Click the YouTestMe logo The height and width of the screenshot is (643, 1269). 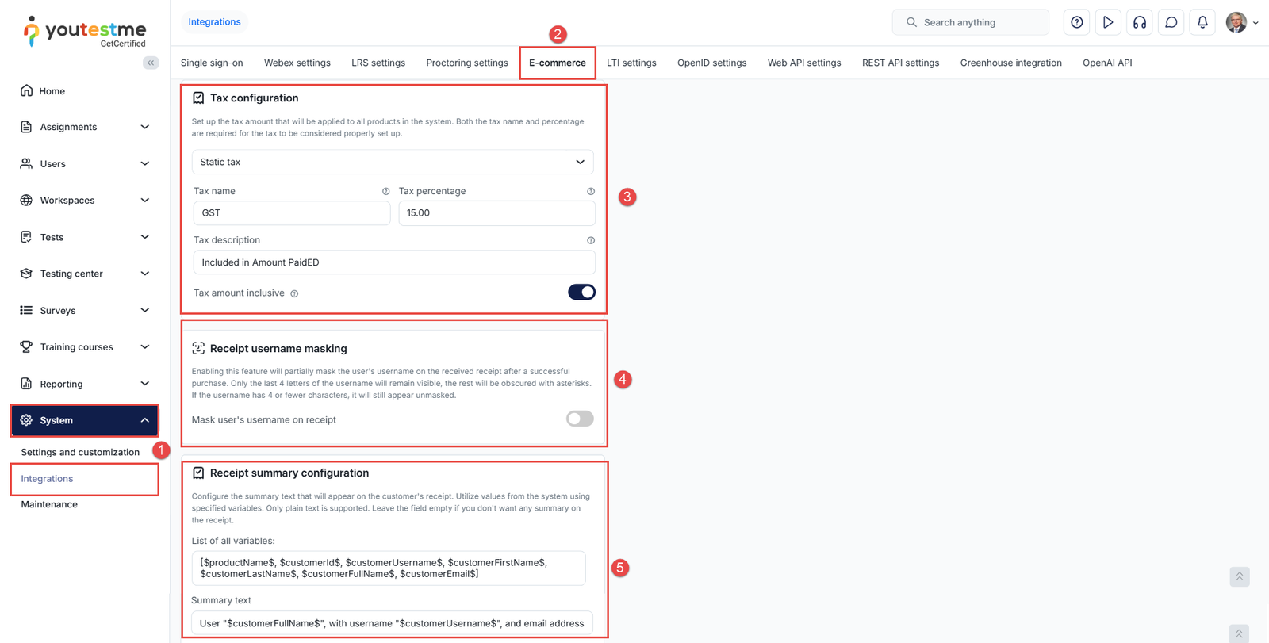click(x=85, y=32)
